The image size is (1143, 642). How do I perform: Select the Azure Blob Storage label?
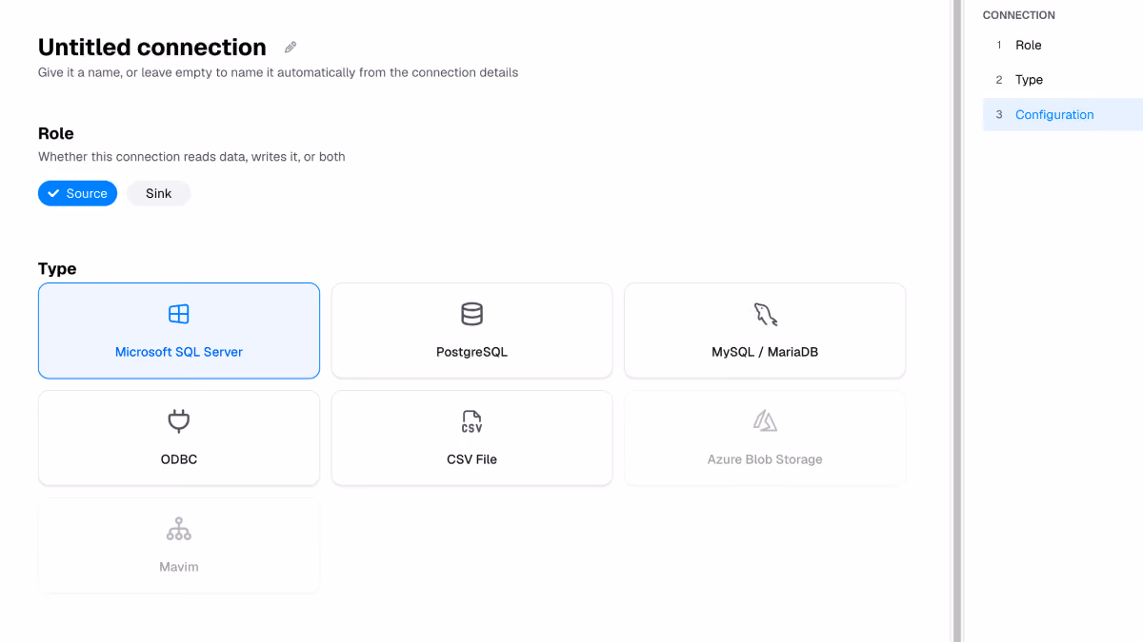[765, 459]
